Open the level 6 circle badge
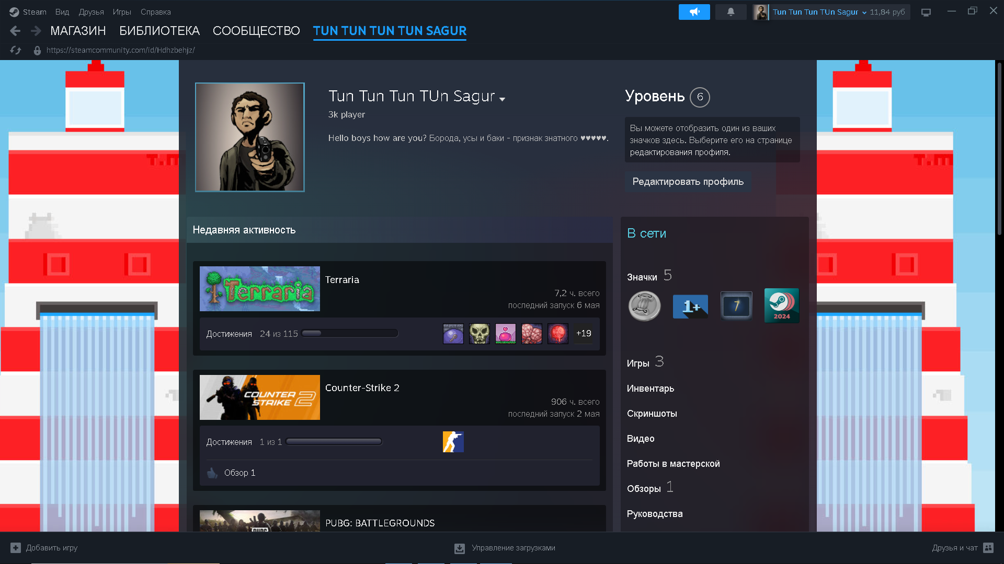1004x564 pixels. (700, 97)
